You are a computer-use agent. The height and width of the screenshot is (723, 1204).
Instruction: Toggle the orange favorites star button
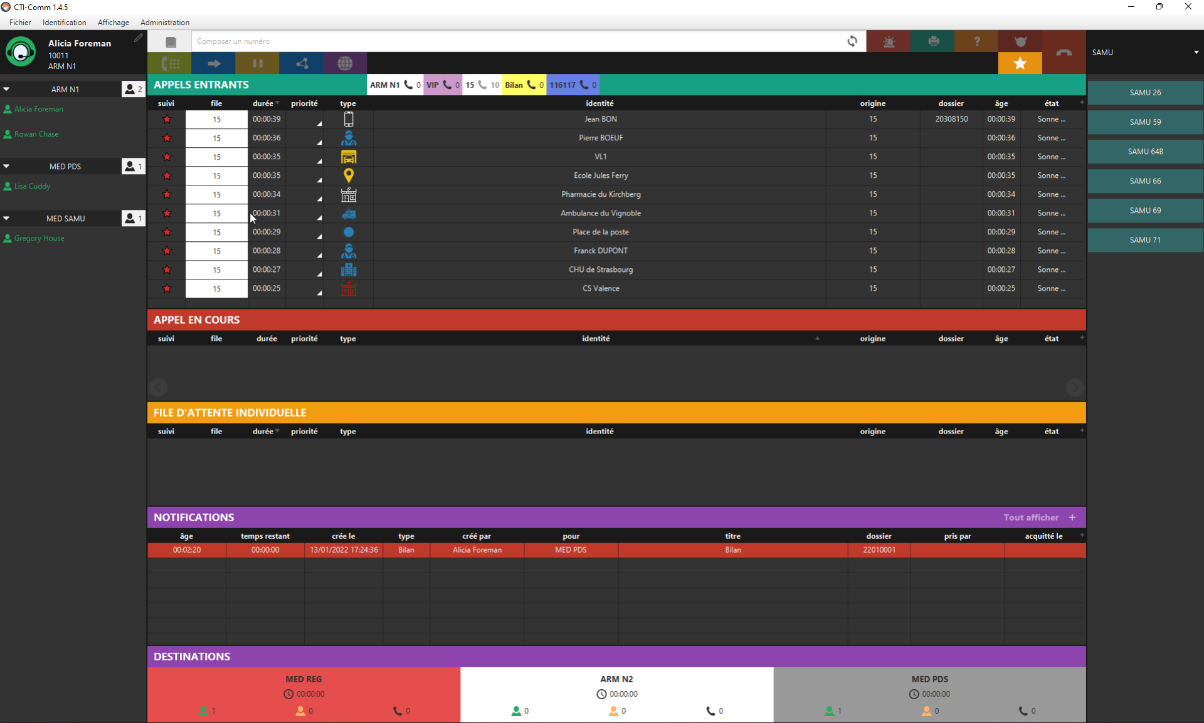click(1020, 63)
